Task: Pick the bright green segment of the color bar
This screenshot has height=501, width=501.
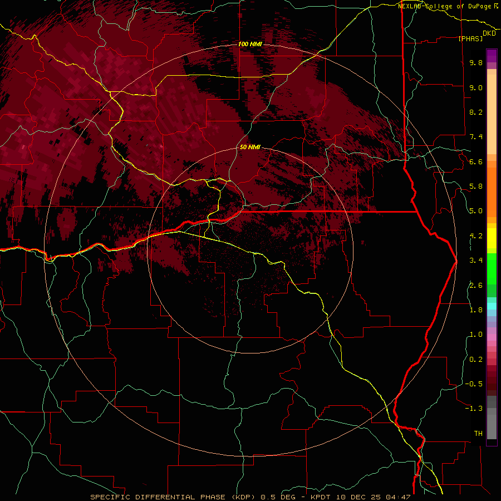Action: (x=492, y=268)
